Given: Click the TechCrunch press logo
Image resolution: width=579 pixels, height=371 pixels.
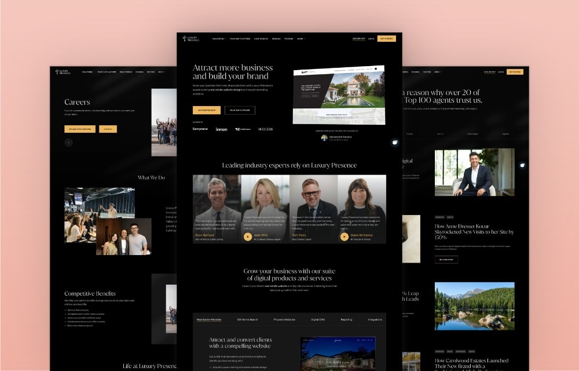Looking at the screenshot, I should coord(243,129).
